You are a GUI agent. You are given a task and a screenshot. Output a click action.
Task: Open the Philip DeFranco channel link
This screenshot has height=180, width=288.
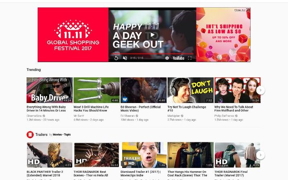coord(224,116)
